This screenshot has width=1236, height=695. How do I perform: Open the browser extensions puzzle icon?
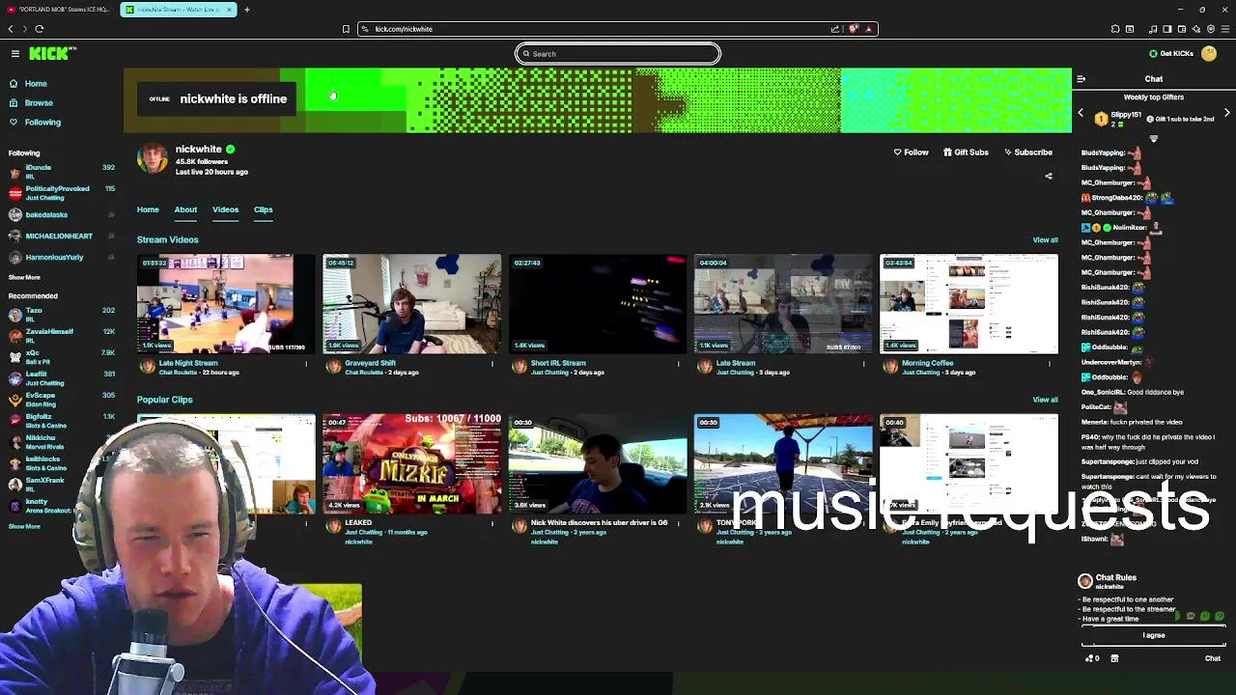point(1115,29)
